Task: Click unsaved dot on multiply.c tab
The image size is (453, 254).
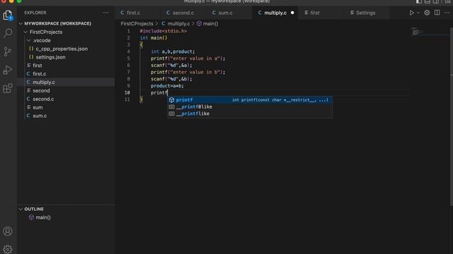Action: (x=292, y=13)
